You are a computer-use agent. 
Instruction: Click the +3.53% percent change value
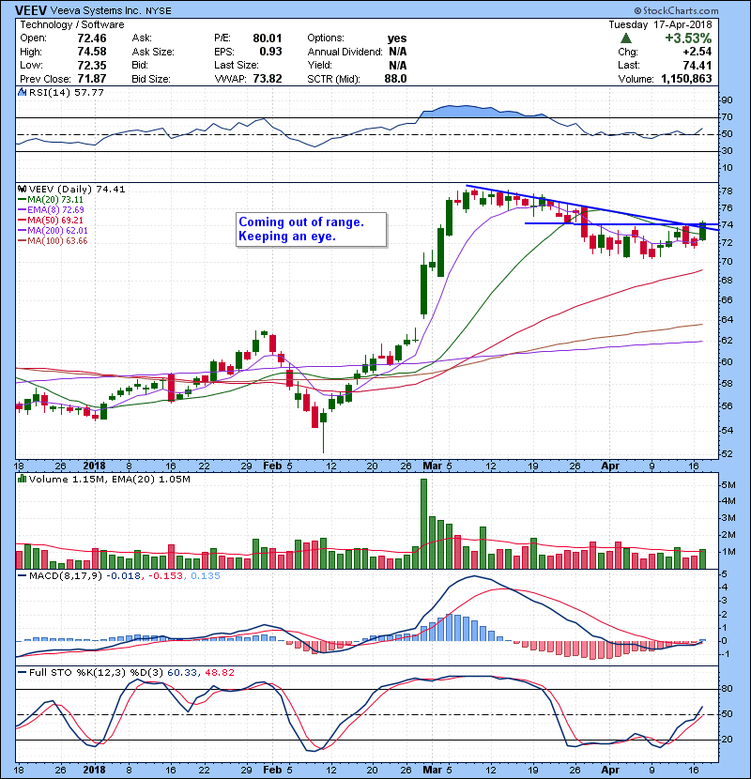click(688, 38)
